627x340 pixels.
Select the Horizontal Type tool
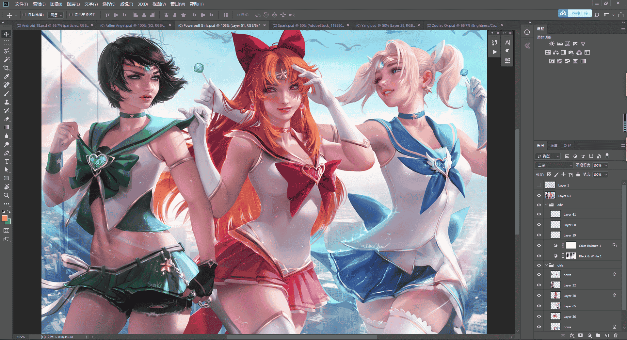pos(7,161)
